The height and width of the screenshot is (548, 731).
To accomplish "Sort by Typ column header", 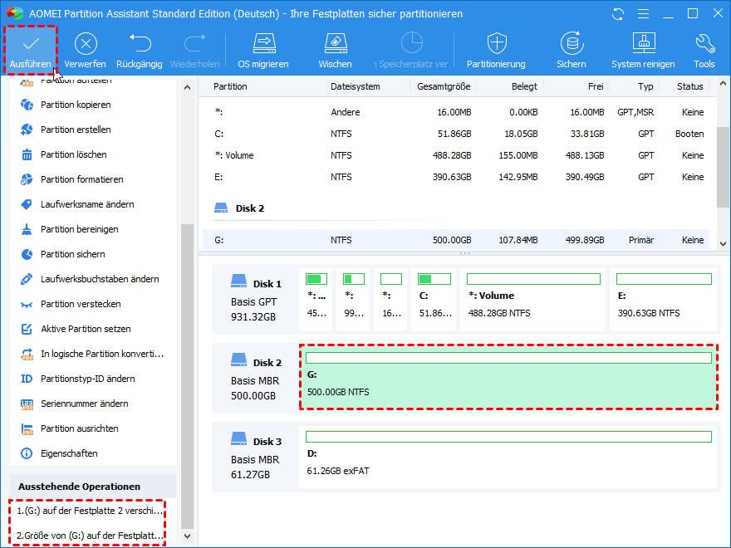I will pos(645,86).
